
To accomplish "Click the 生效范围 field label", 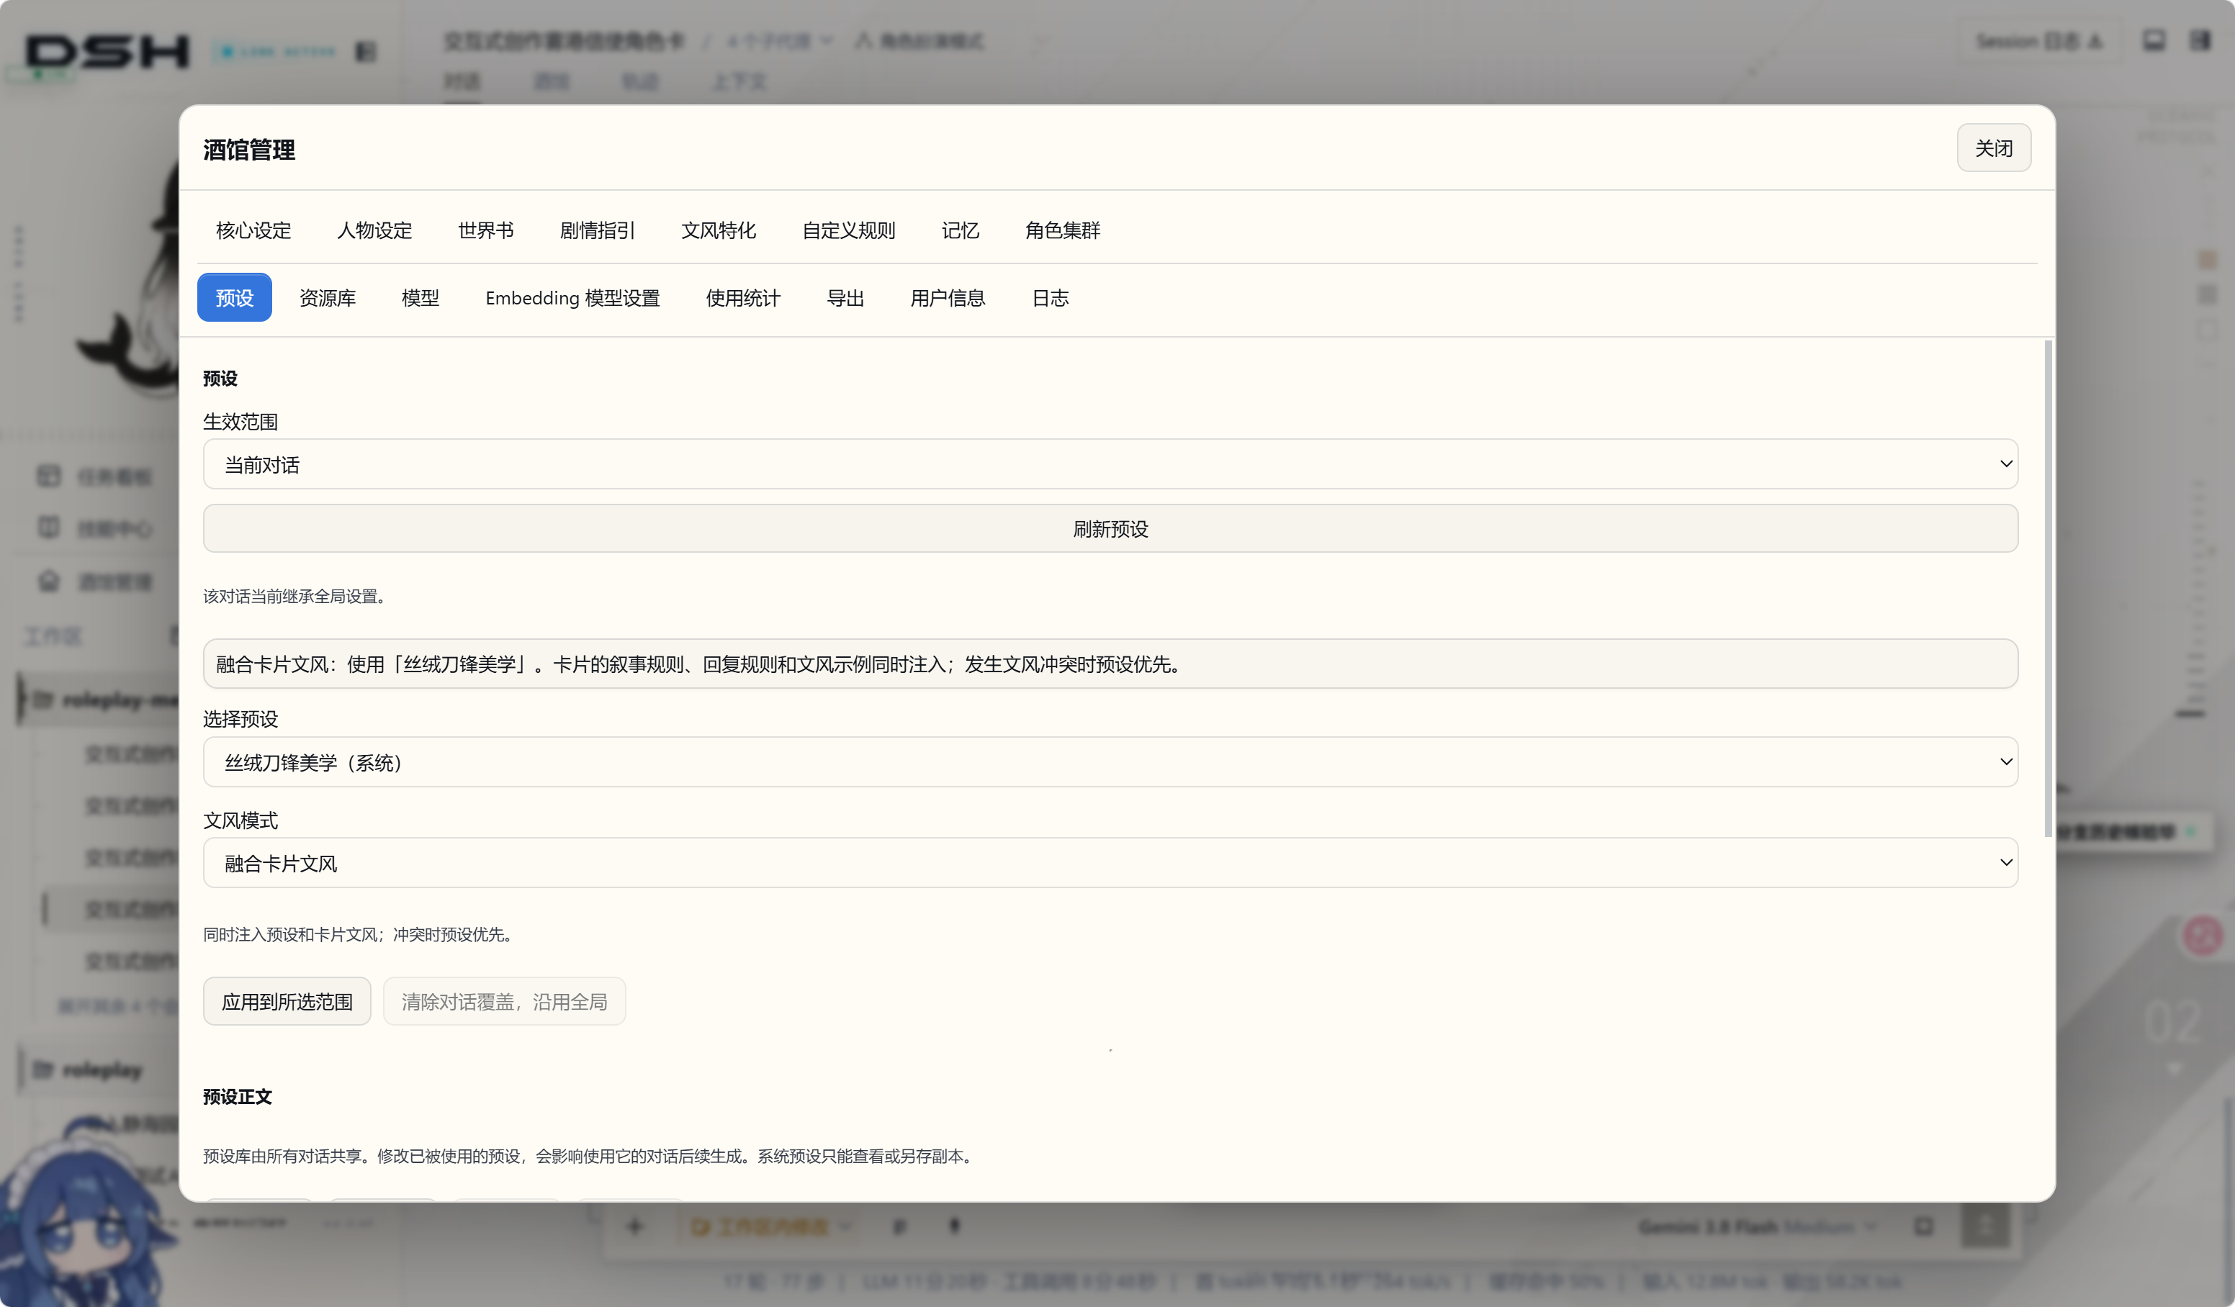I will point(240,422).
